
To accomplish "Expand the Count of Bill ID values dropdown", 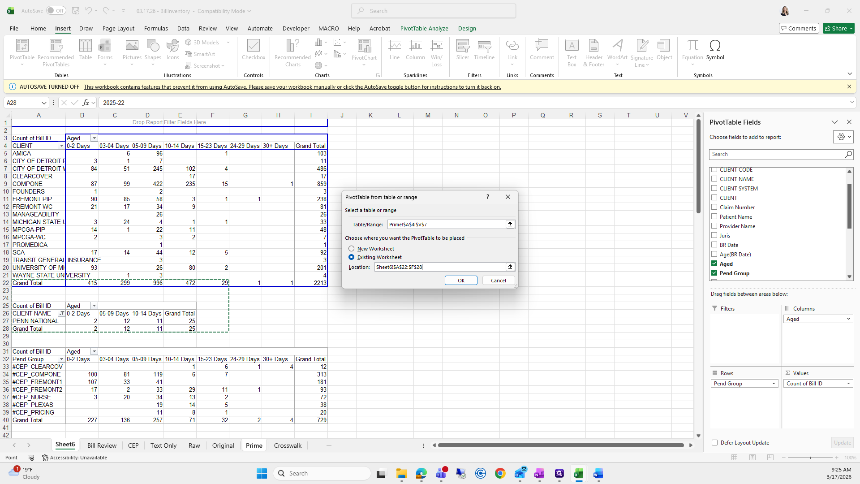I will [848, 384].
